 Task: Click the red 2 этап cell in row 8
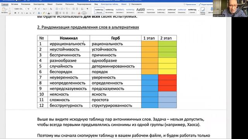click(x=167, y=83)
